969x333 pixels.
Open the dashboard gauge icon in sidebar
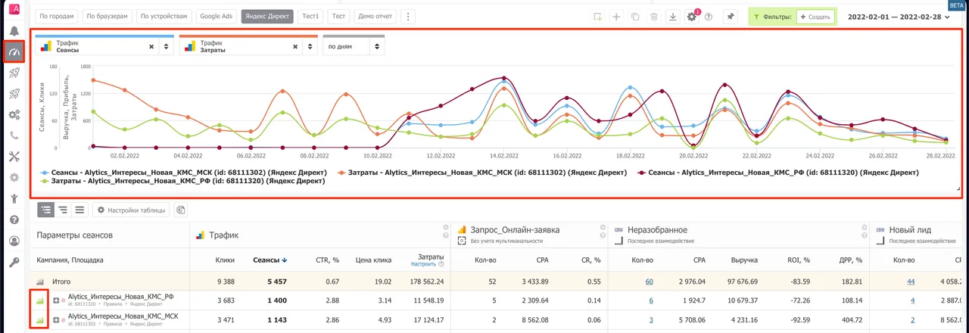pos(14,51)
